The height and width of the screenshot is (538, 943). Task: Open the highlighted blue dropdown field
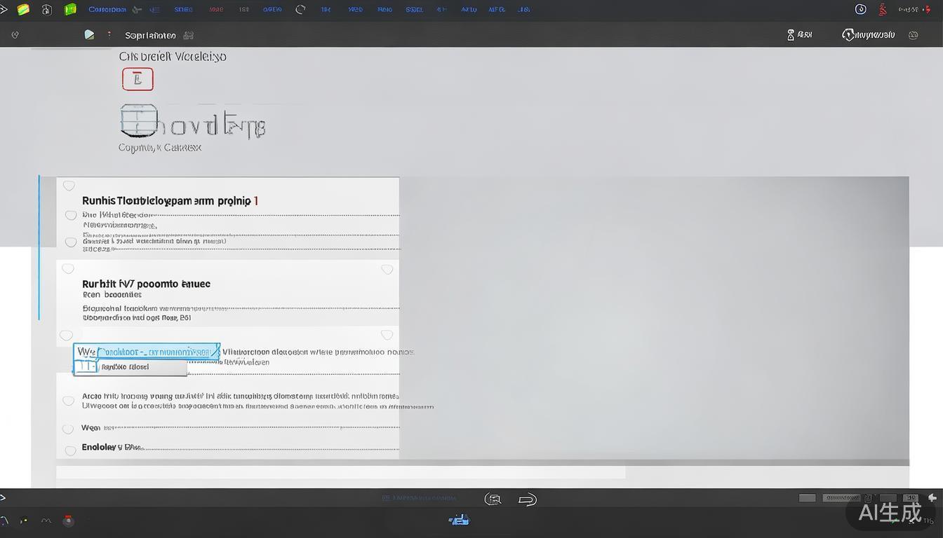(147, 352)
